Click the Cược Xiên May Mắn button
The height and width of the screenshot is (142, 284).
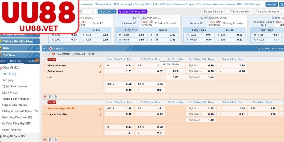[132, 12]
